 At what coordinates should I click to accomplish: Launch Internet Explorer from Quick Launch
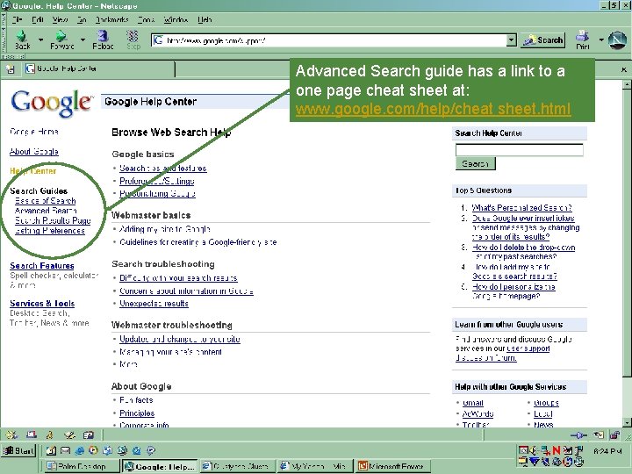point(79,450)
